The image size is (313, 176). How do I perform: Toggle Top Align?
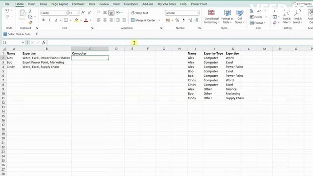pos(99,12)
